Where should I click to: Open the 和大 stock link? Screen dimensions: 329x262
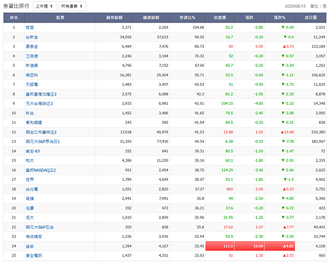pos(30,160)
